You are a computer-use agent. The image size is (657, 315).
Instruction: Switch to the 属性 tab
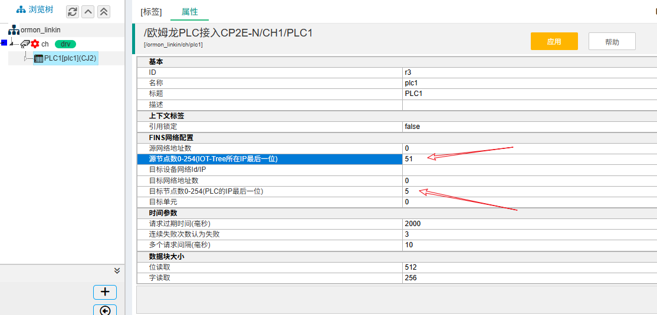tap(189, 12)
